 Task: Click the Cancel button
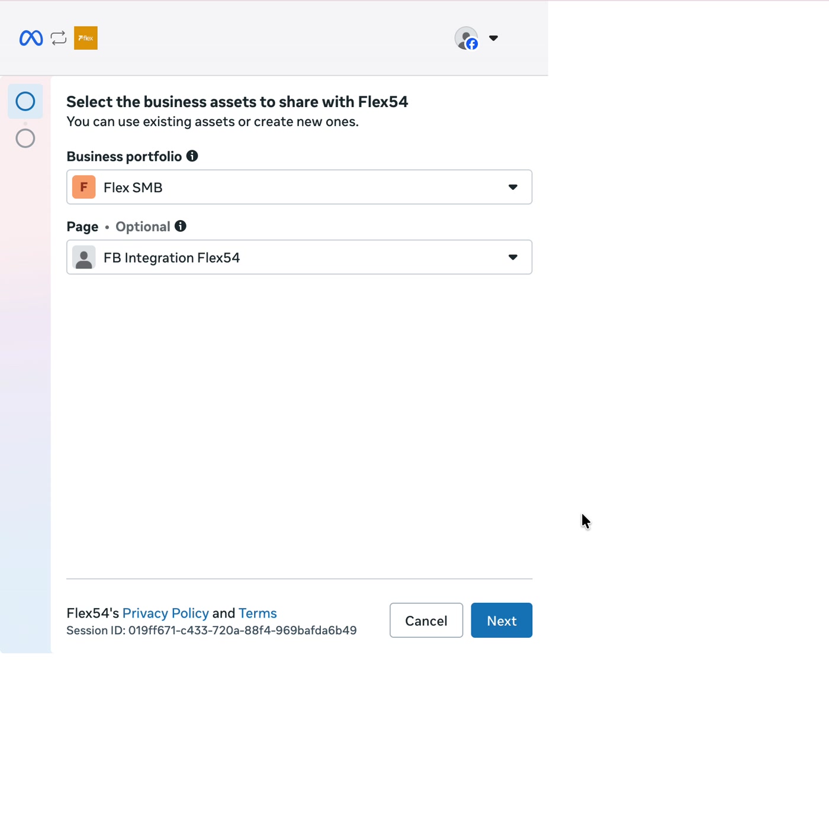click(426, 621)
